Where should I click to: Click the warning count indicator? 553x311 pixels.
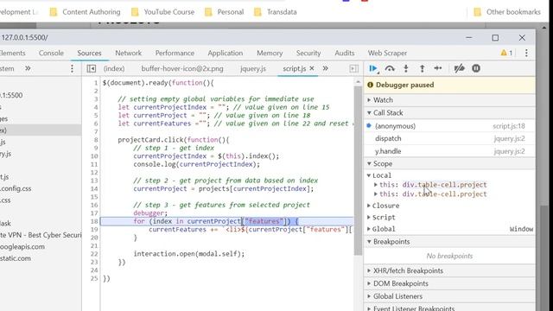[x=506, y=53]
